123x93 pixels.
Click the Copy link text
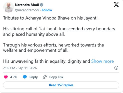56,77
